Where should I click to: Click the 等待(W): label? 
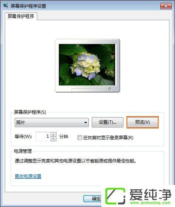pos(23,137)
